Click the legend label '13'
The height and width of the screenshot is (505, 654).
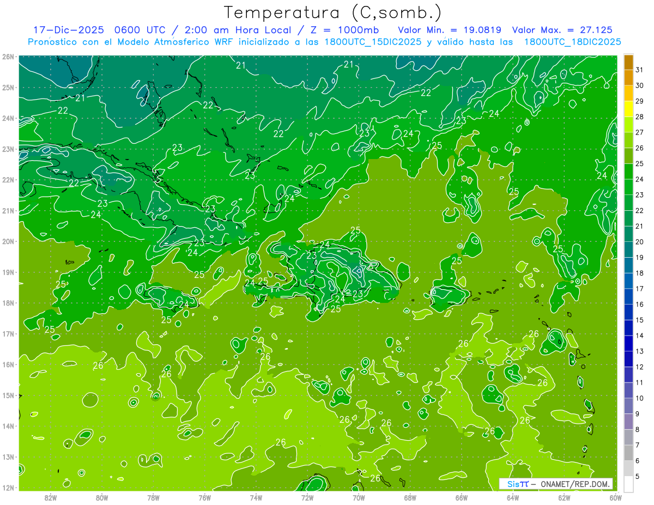tap(640, 351)
